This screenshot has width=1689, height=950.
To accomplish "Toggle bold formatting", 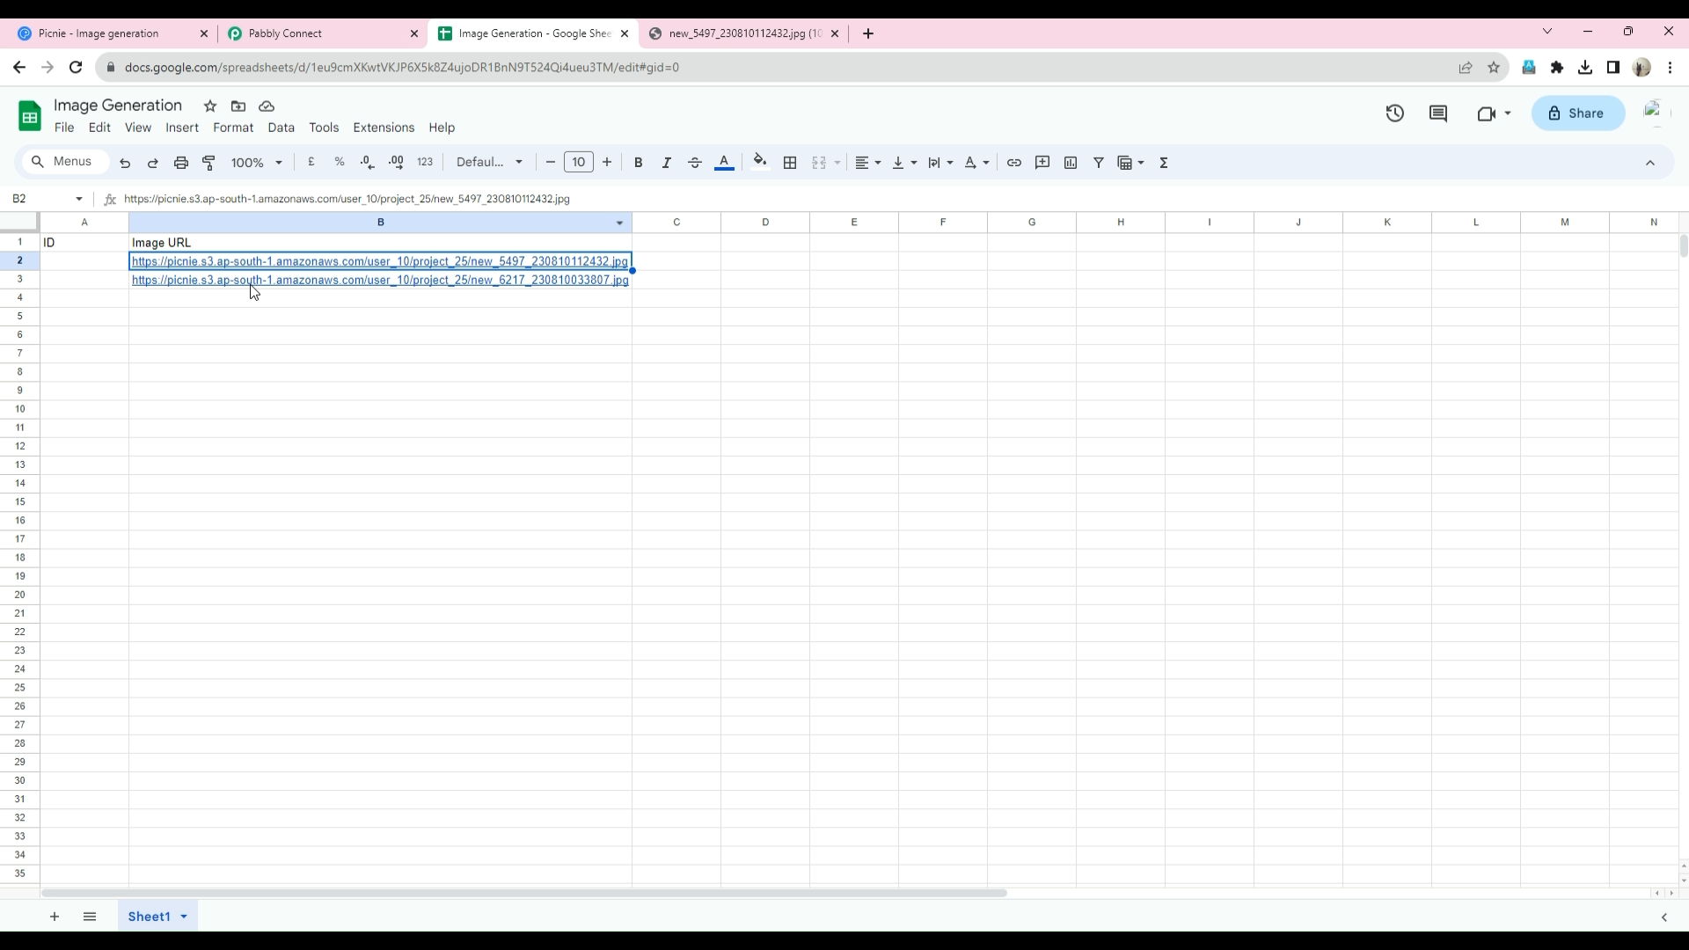I will point(639,163).
